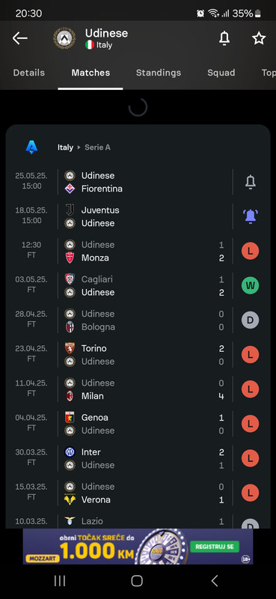Tap the back arrow in header

[x=20, y=38]
